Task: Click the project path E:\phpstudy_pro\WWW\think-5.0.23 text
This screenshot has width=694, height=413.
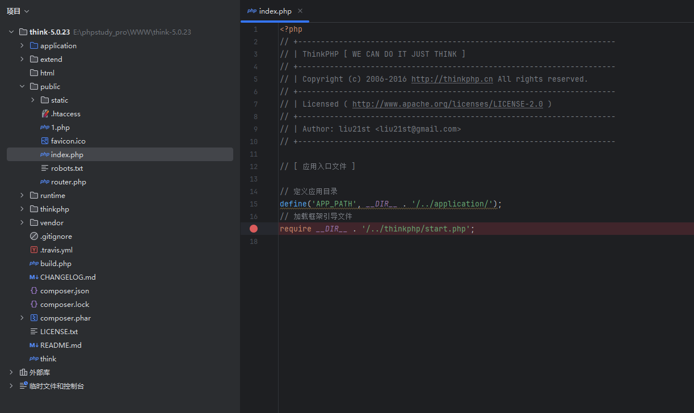Action: pos(132,32)
